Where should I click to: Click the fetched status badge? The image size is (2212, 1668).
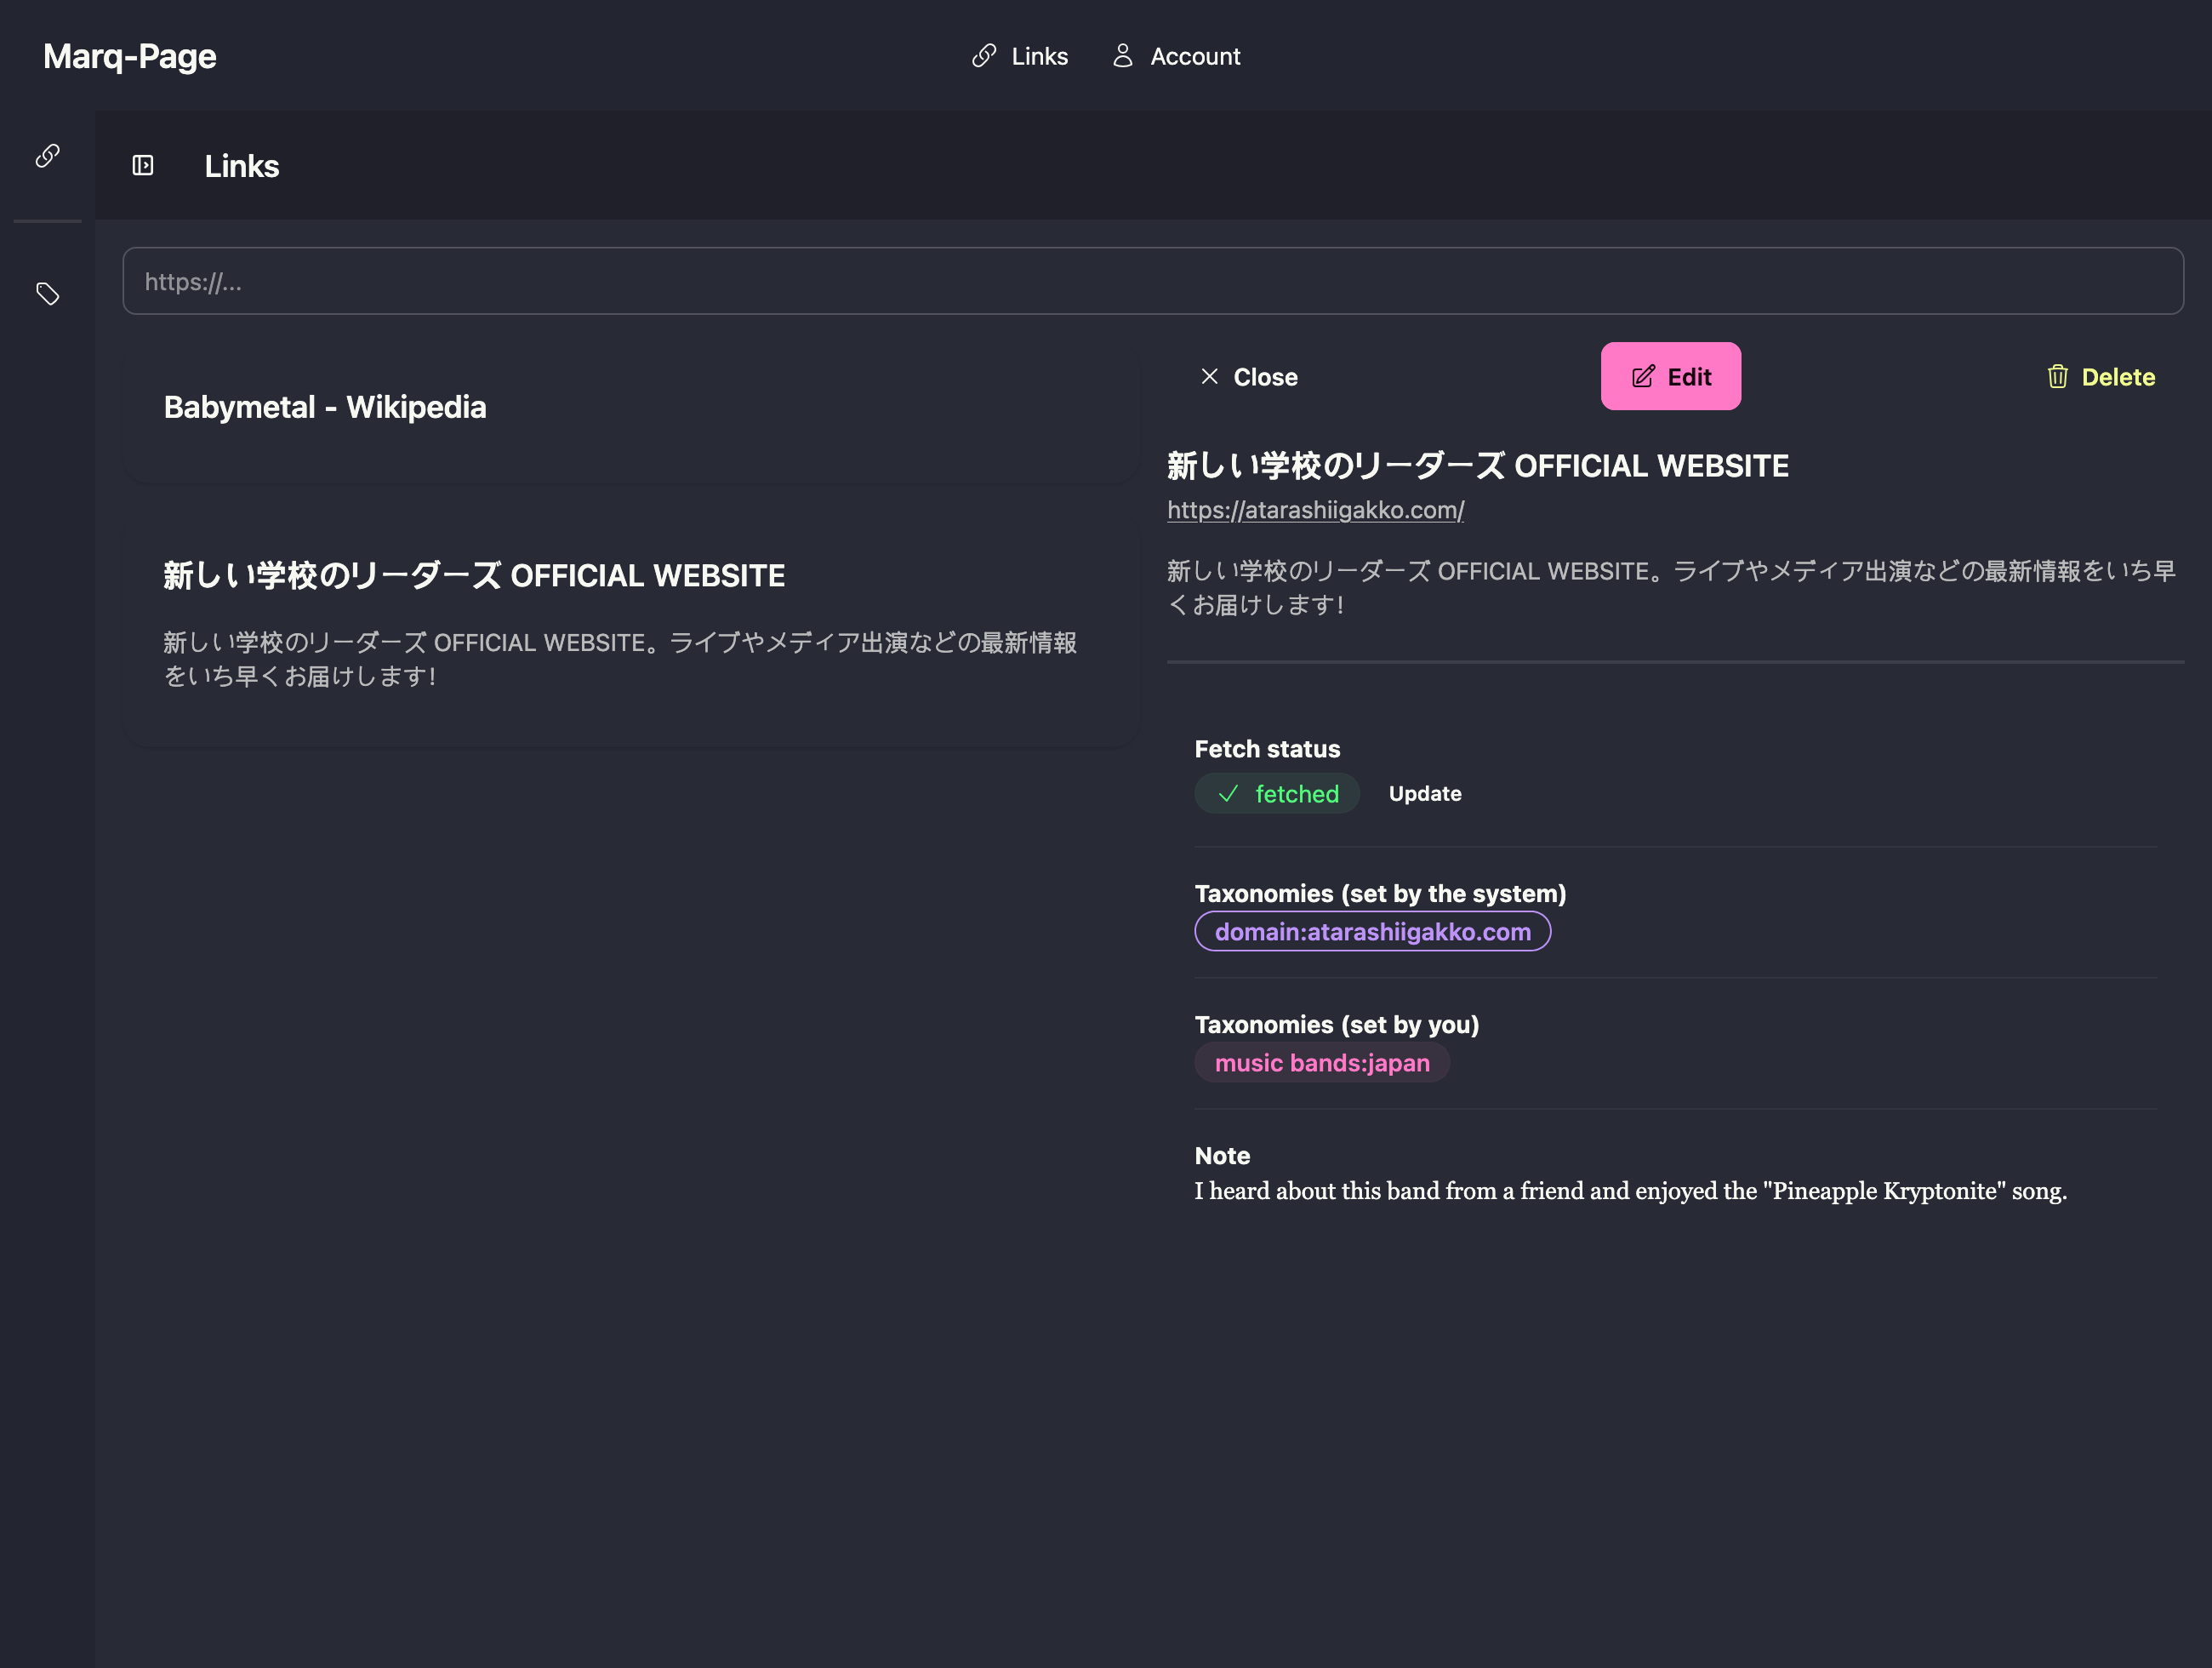coord(1277,794)
